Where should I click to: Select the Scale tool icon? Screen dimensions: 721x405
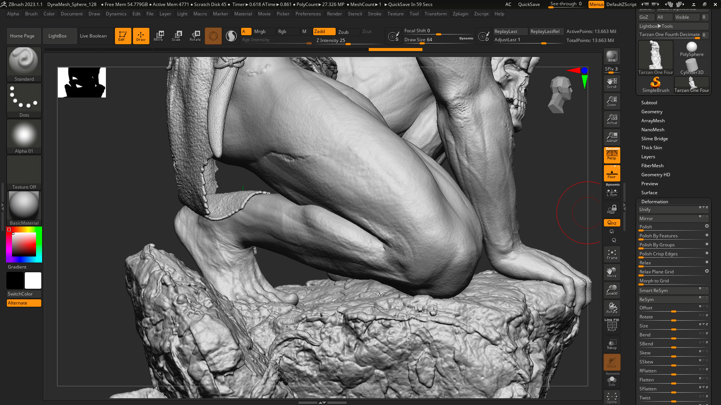pyautogui.click(x=176, y=36)
